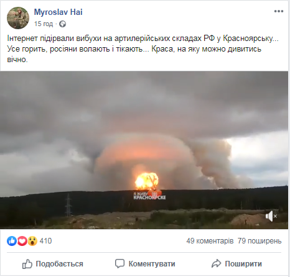Click the Коментувати comment button
This screenshot has width=290, height=277.
[x=145, y=264]
